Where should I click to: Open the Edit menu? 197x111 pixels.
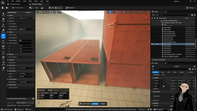pyautogui.click(x=12, y=1)
